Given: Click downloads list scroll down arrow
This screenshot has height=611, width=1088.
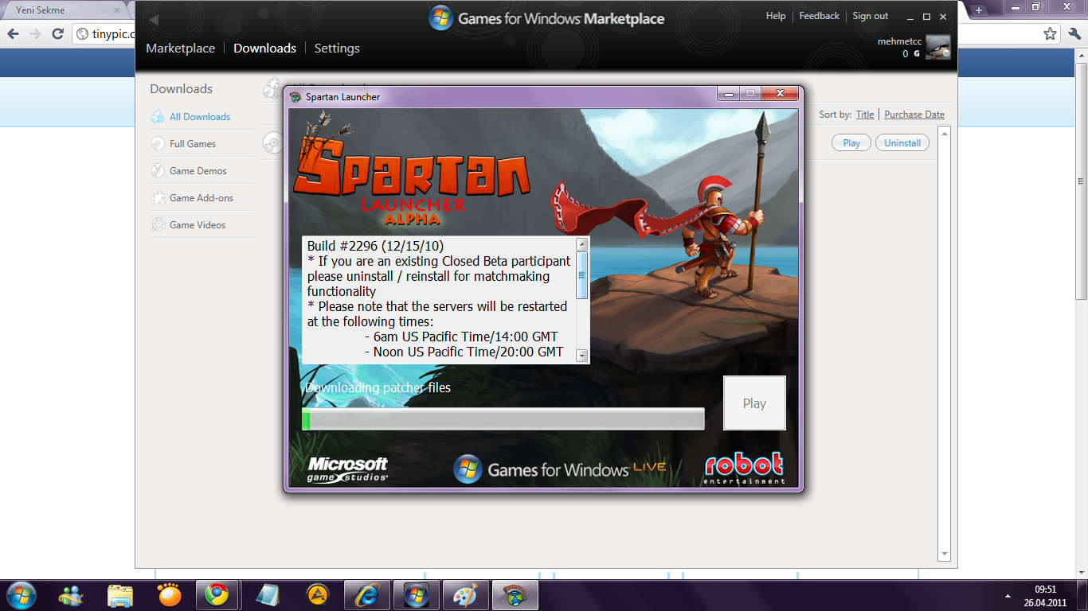Looking at the screenshot, I should [945, 554].
